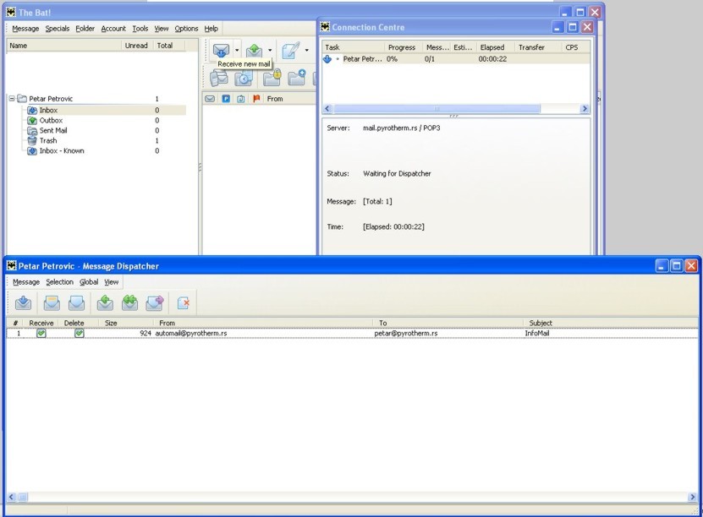The height and width of the screenshot is (517, 703).
Task: Click the Progress column header in Connection Centre
Action: pyautogui.click(x=402, y=47)
